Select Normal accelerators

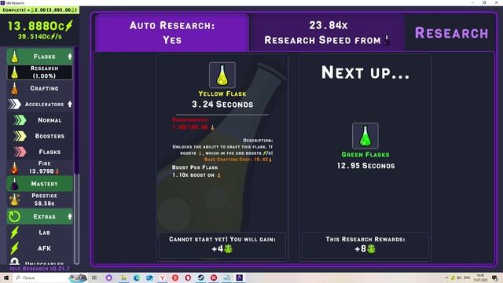40,120
